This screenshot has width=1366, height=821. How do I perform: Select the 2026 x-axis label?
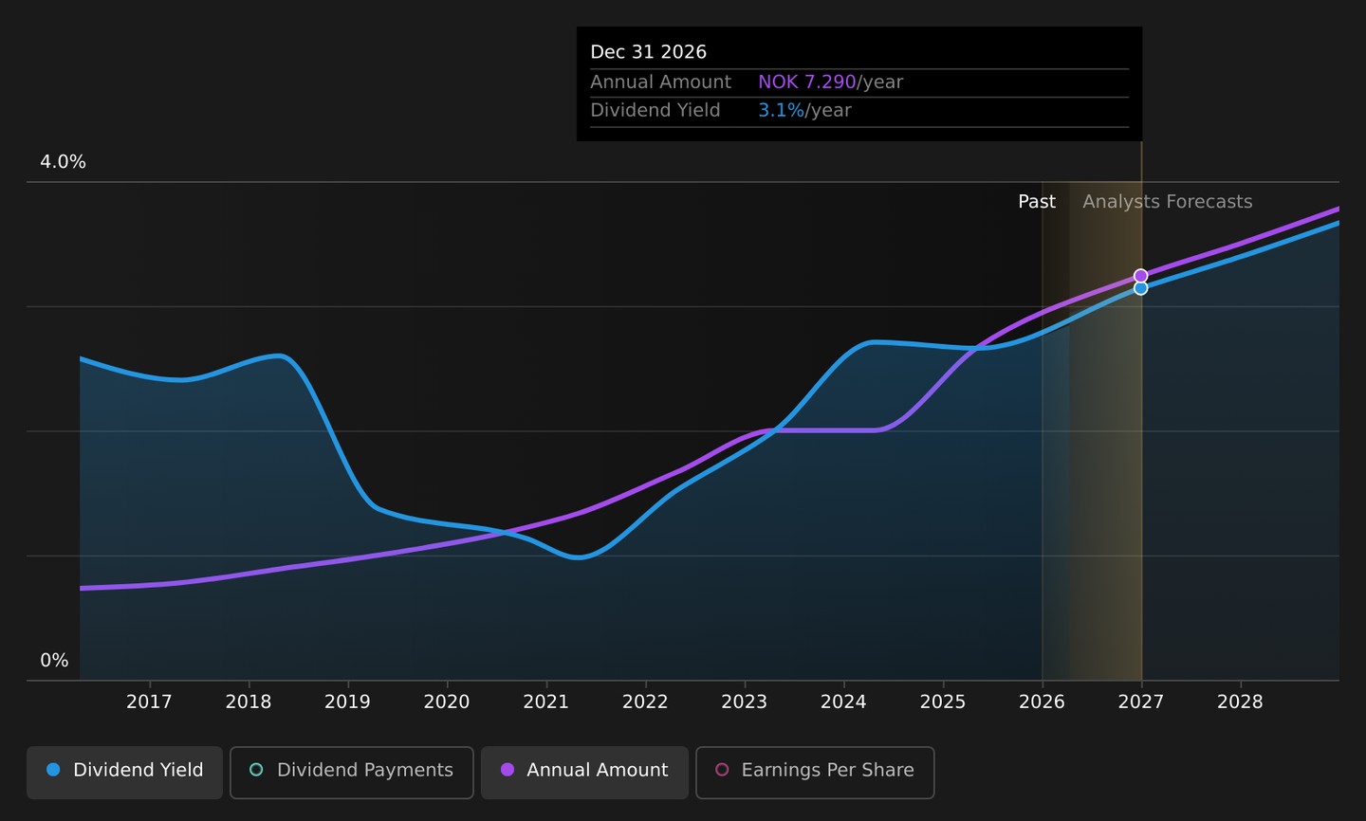(x=1042, y=702)
